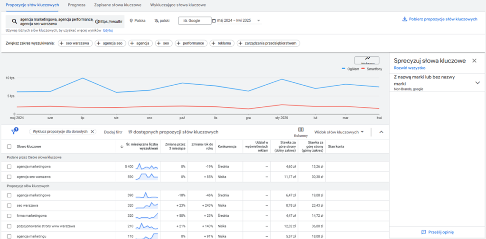
Task: Click the Słowo kluczowe column header
Action: 29,147
